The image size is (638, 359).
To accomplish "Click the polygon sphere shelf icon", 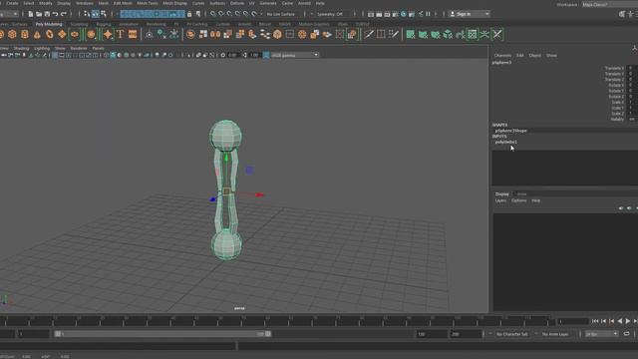I will tap(2, 35).
